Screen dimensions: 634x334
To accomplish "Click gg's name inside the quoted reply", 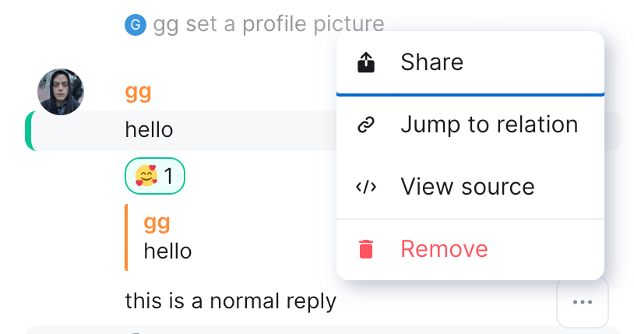I will tap(157, 223).
